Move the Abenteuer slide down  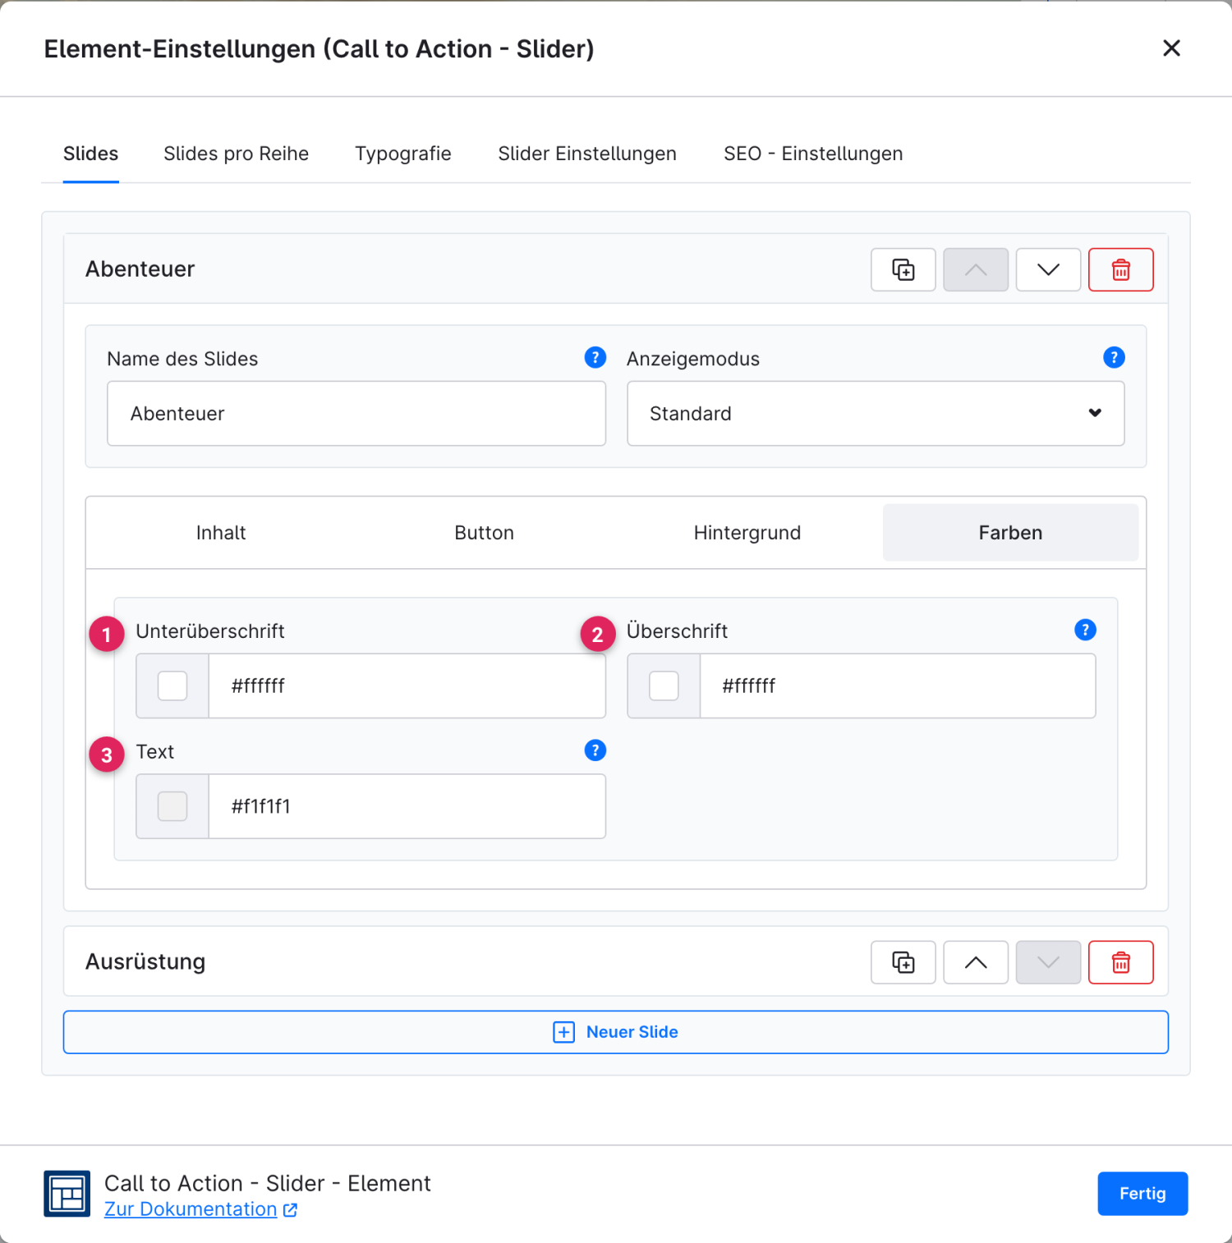(1048, 269)
